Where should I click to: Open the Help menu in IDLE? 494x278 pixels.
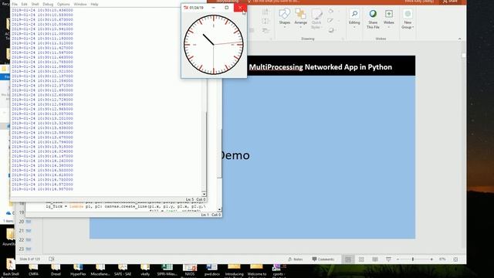(x=94, y=4)
